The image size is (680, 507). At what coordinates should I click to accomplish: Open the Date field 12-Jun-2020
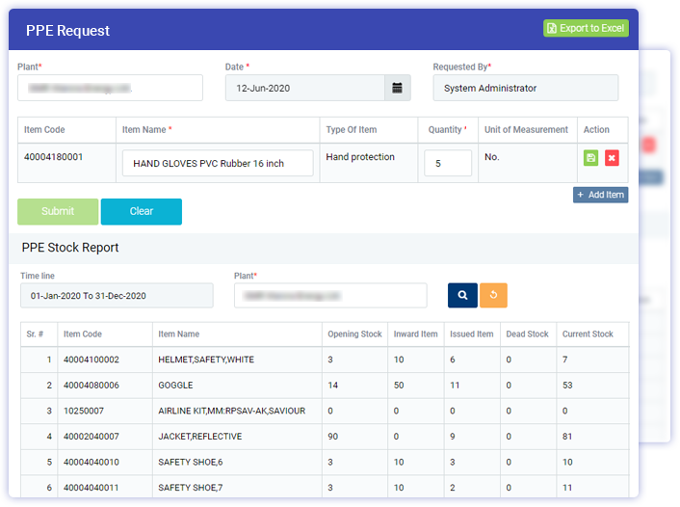click(304, 88)
